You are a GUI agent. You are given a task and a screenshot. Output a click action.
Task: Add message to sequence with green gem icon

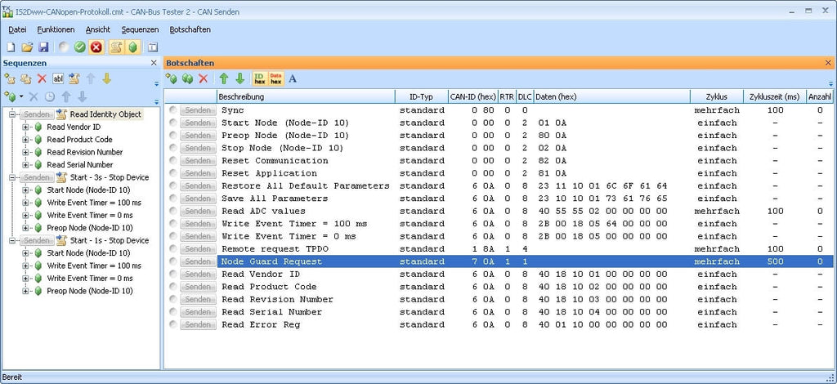pos(10,97)
